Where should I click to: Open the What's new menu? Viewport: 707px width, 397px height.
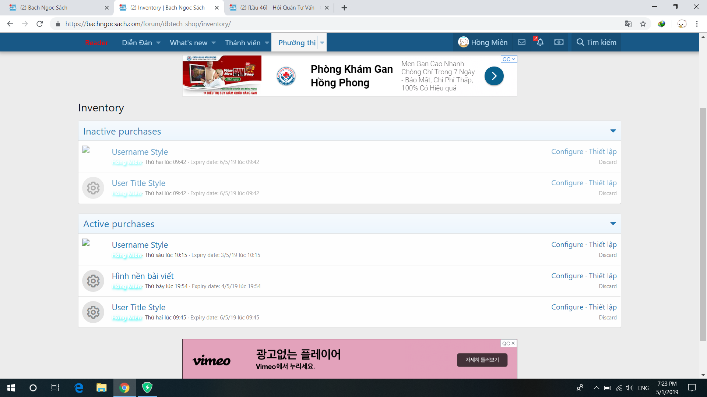click(189, 43)
